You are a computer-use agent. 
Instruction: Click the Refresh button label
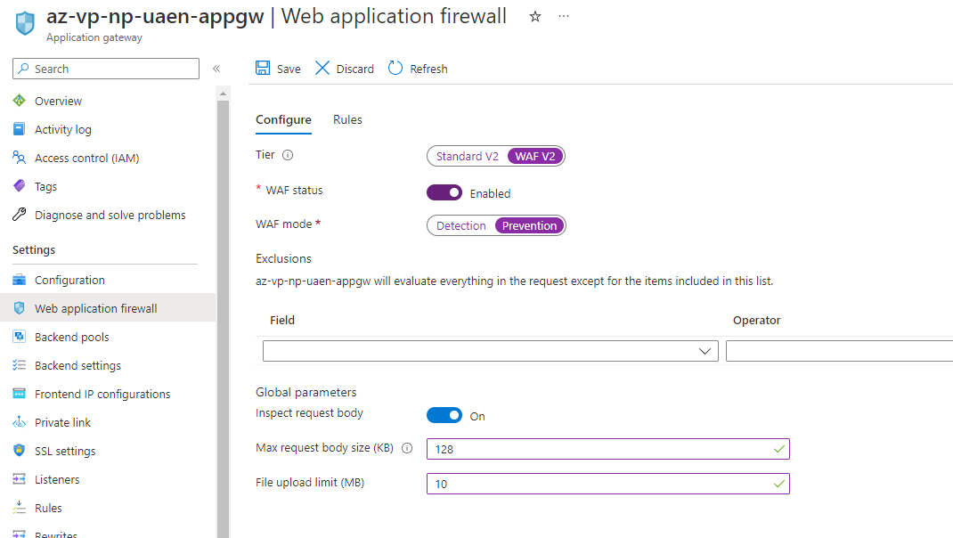click(x=428, y=69)
